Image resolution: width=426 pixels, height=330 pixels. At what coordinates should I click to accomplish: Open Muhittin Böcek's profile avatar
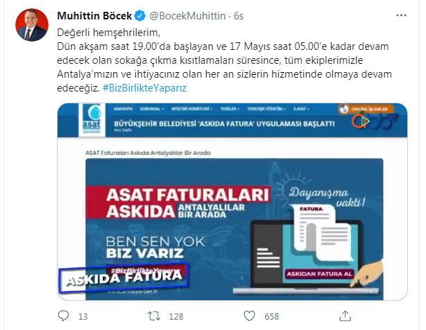tap(32, 25)
